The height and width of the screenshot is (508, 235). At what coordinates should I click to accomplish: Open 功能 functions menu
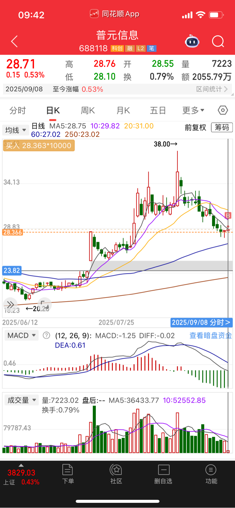point(211,474)
